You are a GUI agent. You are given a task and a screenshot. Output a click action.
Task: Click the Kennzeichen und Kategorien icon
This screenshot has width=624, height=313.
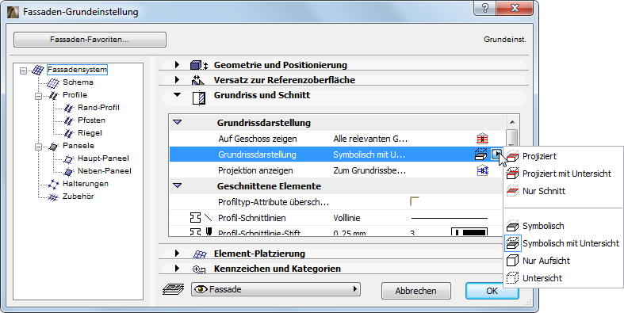(198, 269)
